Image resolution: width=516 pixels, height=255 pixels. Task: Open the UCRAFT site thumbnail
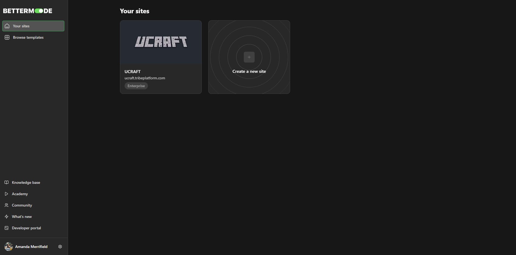[x=161, y=42]
